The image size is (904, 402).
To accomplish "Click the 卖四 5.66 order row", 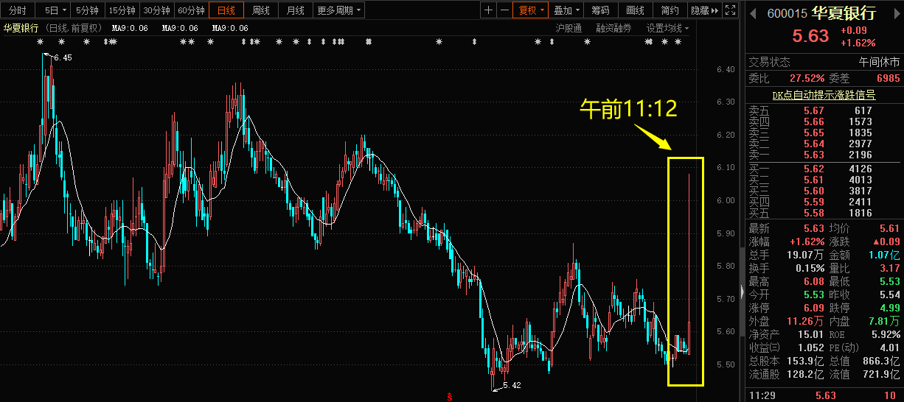I will coord(824,121).
